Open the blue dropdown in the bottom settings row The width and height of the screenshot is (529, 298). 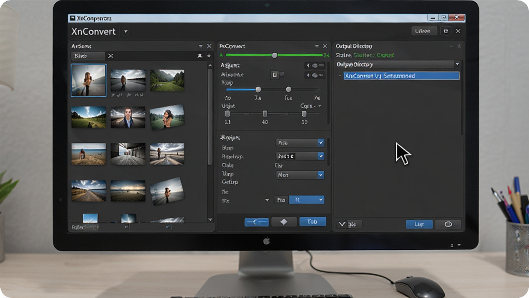coord(307,200)
